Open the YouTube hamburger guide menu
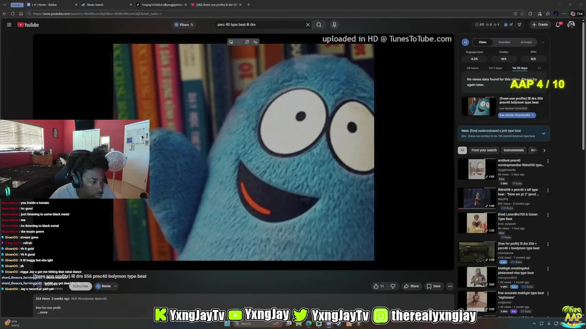Image resolution: width=586 pixels, height=329 pixels. (9, 25)
